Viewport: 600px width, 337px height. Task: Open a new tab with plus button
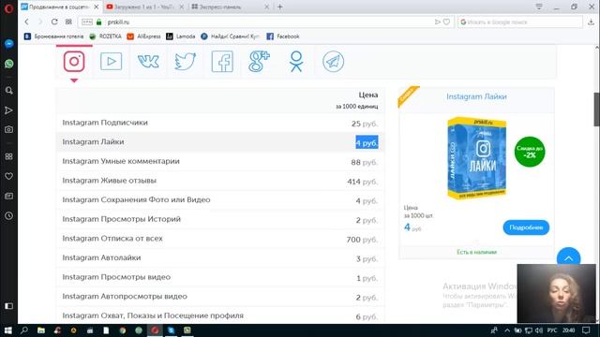(280, 7)
